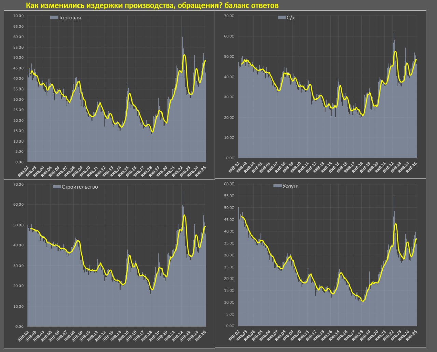This screenshot has height=352, width=437.
Task: Click the Строительство legend color swatch
Action: [57, 187]
